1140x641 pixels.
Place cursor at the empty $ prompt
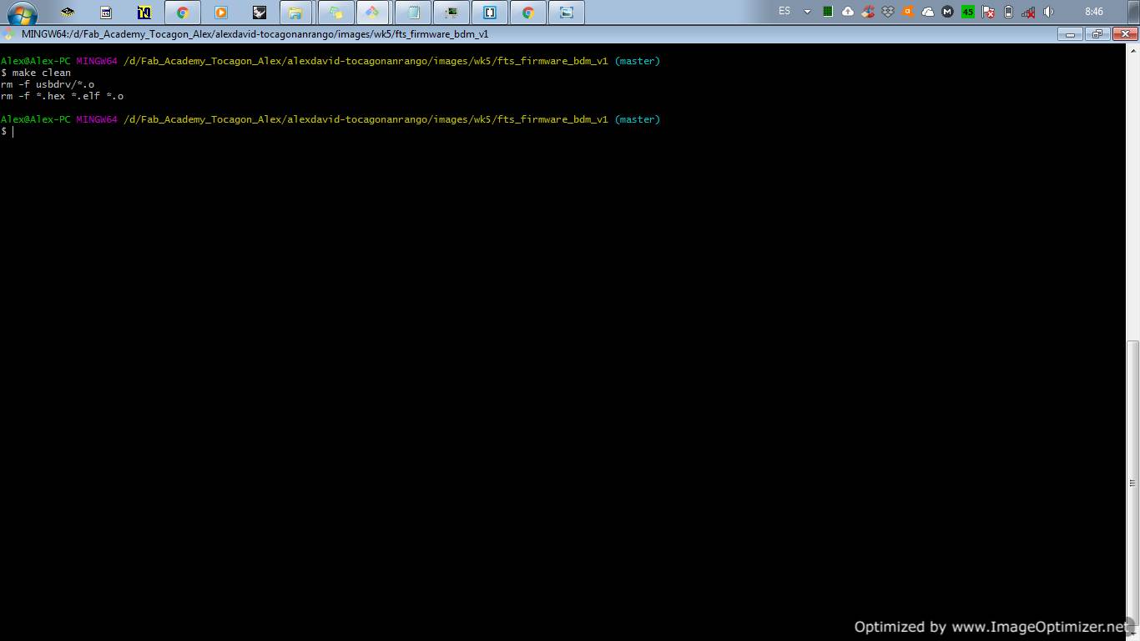point(13,131)
